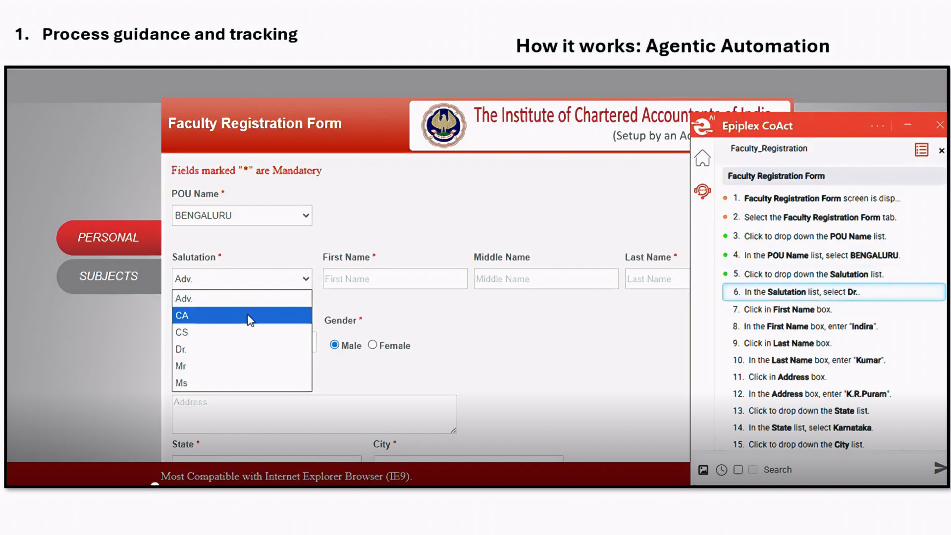951x535 pixels.
Task: Choose Dr. from the Salutation list
Action: pos(242,349)
